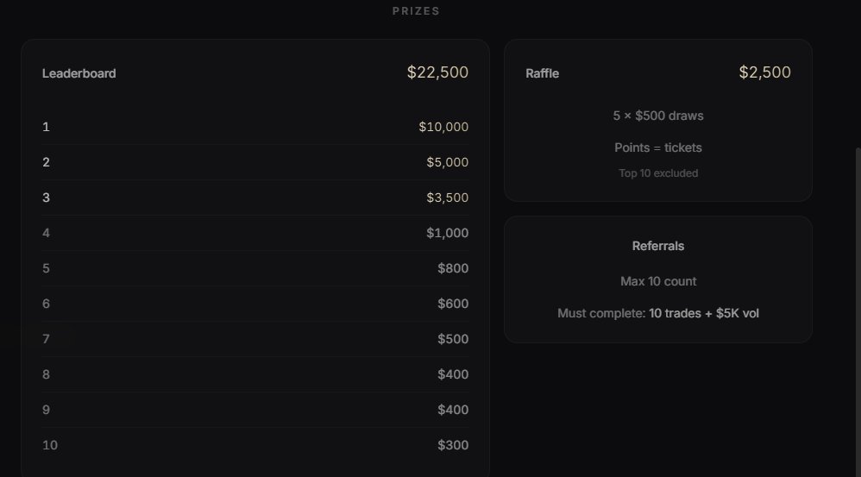Click the $600 prize amount

click(x=452, y=304)
